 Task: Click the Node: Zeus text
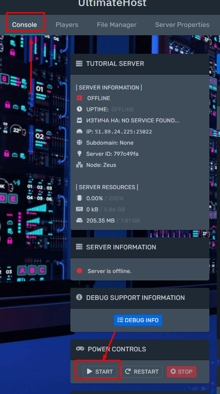[x=101, y=165]
